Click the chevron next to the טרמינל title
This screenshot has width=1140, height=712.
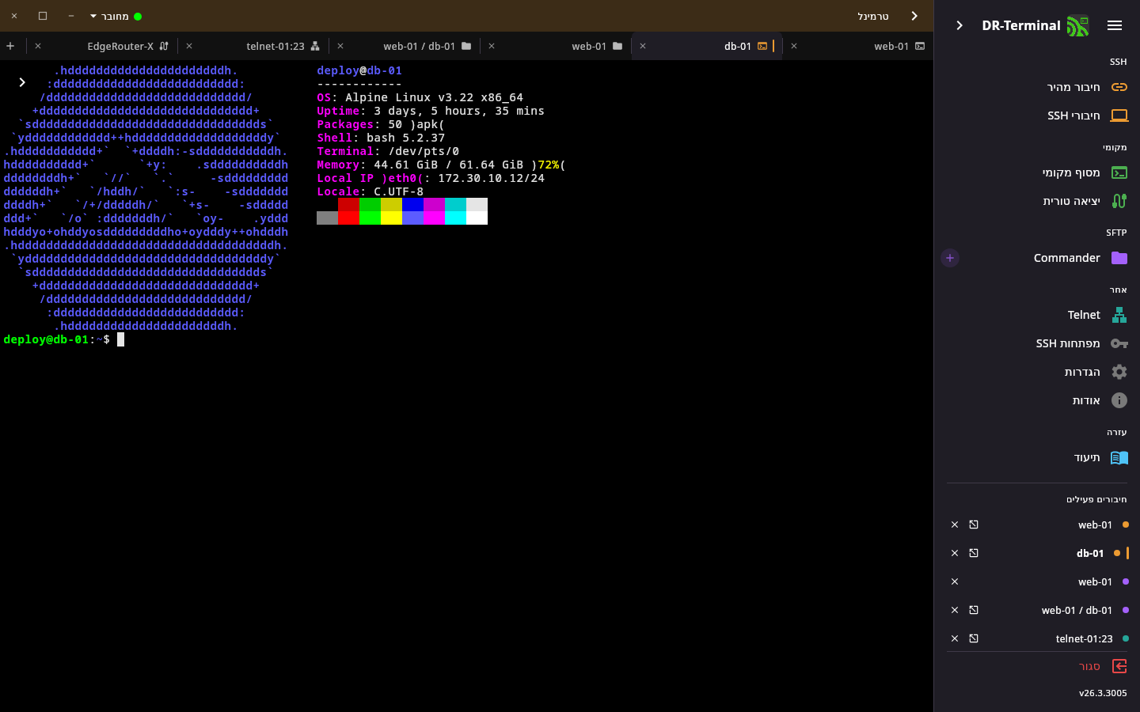[x=914, y=16]
